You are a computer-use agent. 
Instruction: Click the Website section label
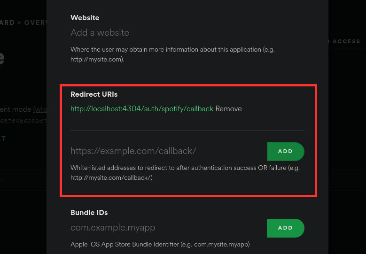coord(85,18)
